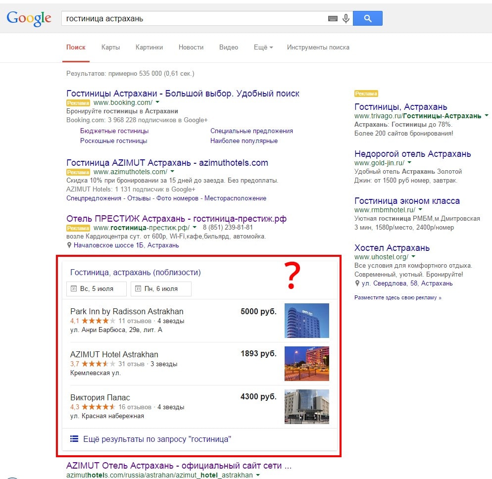Viewport: 492px width, 479px height.
Task: Expand the arrow next to www.uhostel.org/
Action: tap(413, 257)
